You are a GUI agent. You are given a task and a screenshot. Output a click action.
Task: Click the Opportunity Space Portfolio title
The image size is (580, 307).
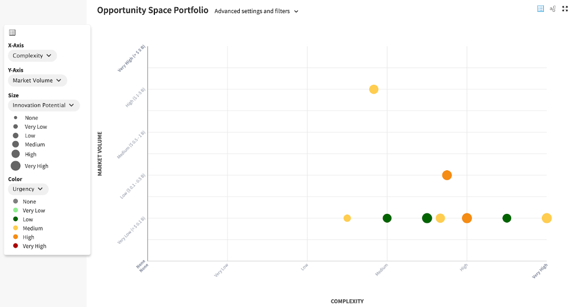click(153, 10)
